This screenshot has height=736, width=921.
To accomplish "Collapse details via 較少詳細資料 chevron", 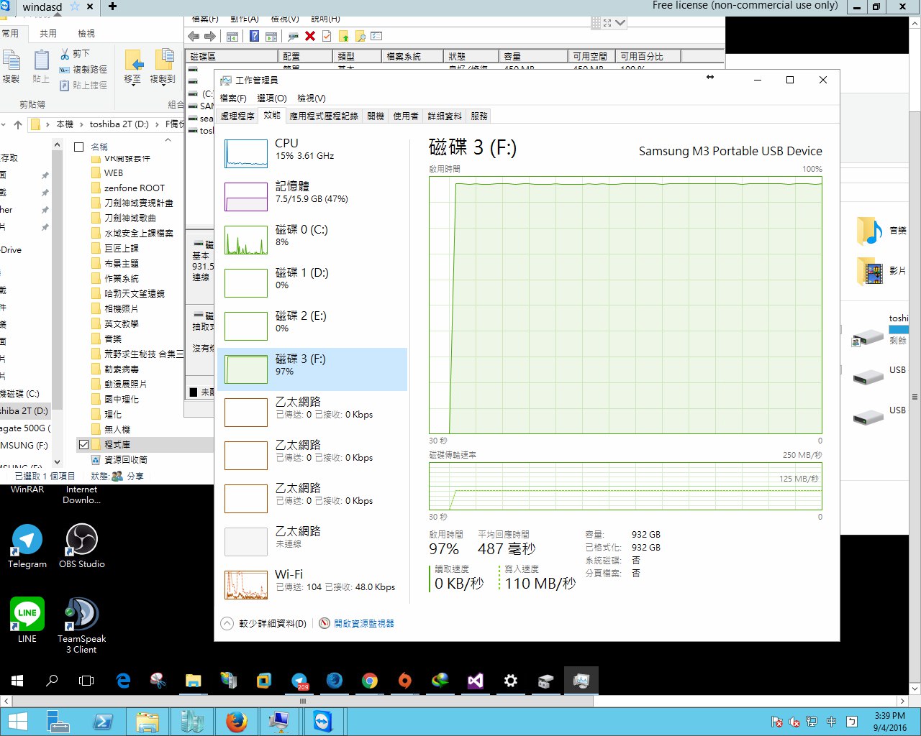I will pyautogui.click(x=227, y=623).
